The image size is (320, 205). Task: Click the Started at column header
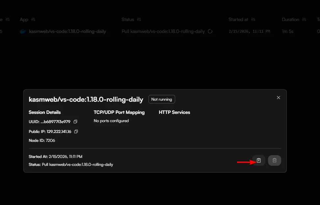tap(238, 20)
